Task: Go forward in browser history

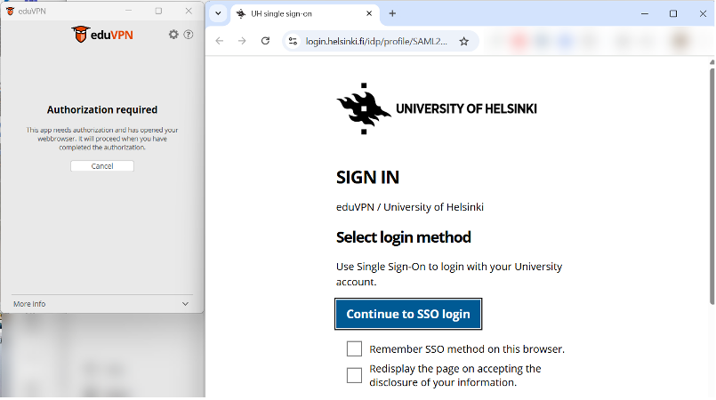Action: pyautogui.click(x=242, y=41)
